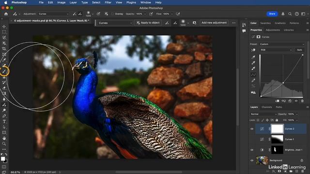Toggle adjustment visibility eye in Properties panel
This screenshot has width=310, height=174.
tap(296, 101)
